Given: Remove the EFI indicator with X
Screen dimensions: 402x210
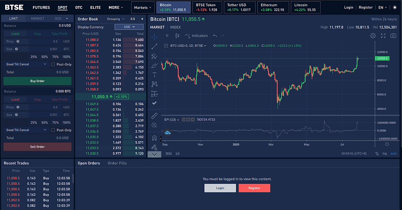Looking at the screenshot, I should (x=193, y=119).
